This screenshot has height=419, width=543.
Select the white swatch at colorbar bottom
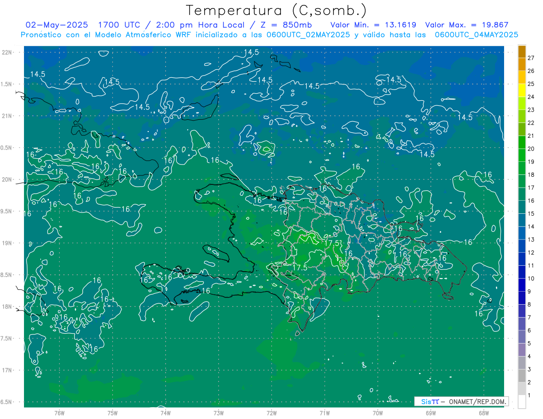(x=522, y=401)
